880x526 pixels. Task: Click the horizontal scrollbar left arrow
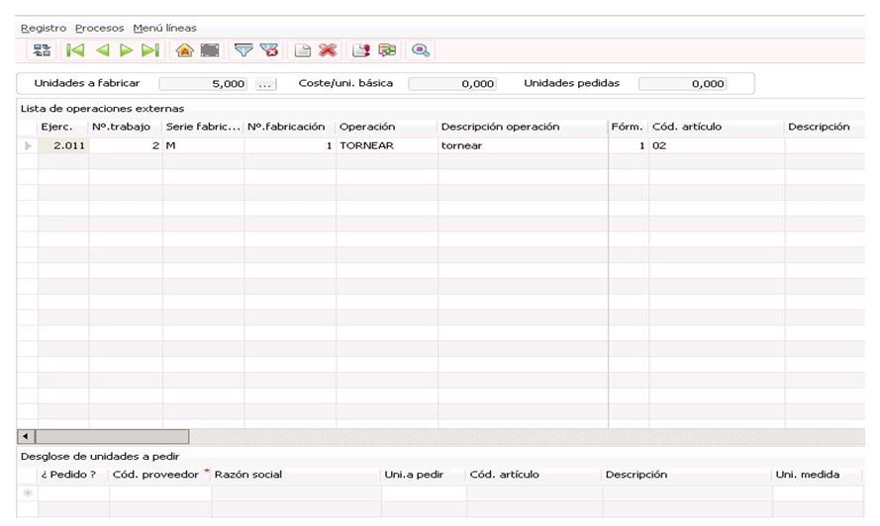[x=26, y=436]
